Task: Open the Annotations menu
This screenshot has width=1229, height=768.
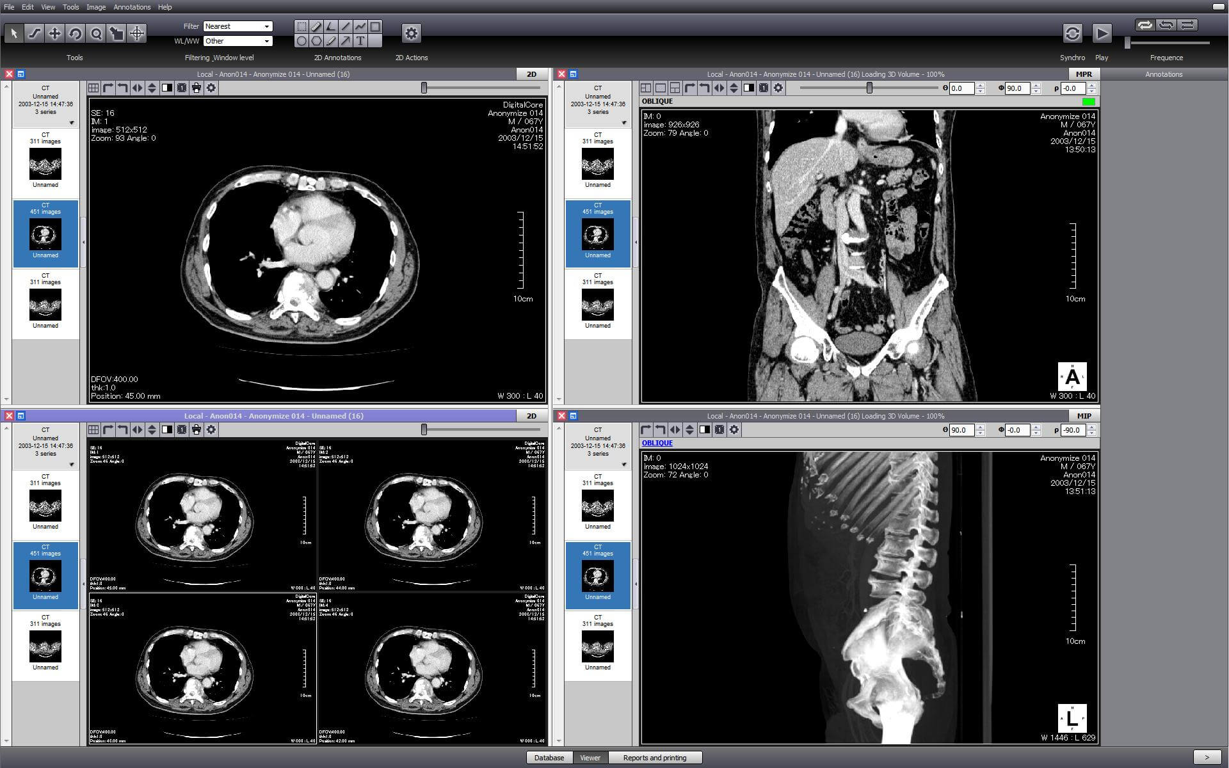Action: [x=132, y=7]
